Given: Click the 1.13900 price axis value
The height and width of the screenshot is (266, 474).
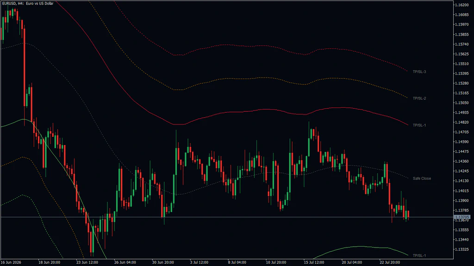Looking at the screenshot, I should click(462, 200).
